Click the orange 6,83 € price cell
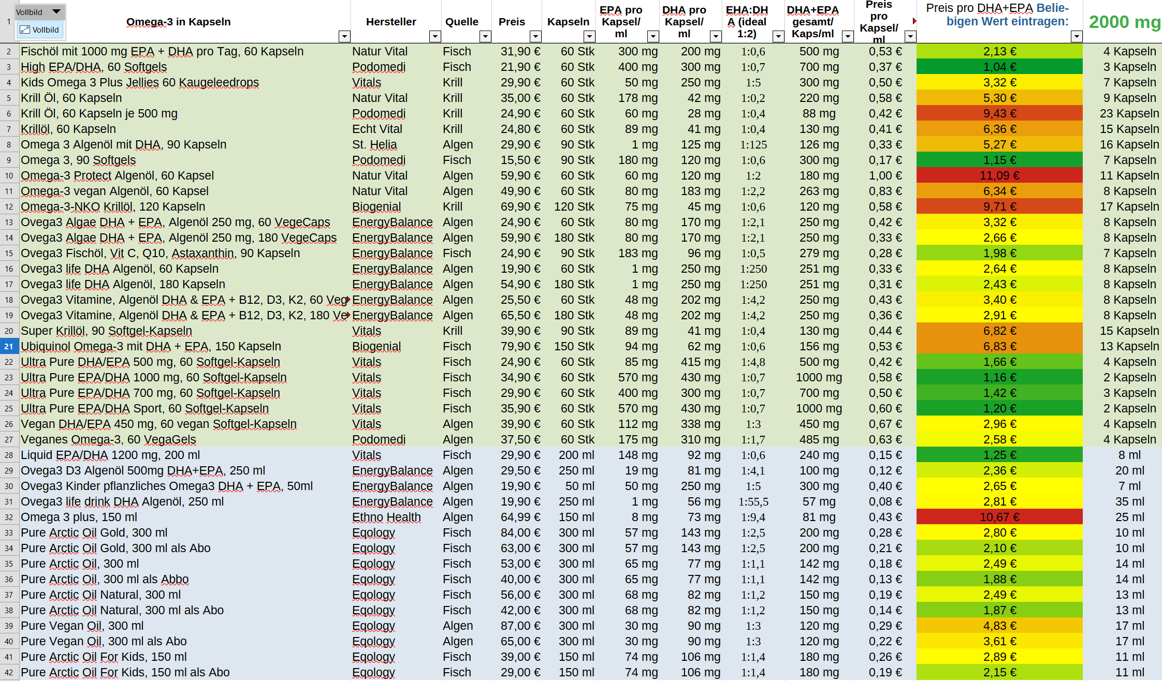This screenshot has height=681, width=1162. point(999,346)
